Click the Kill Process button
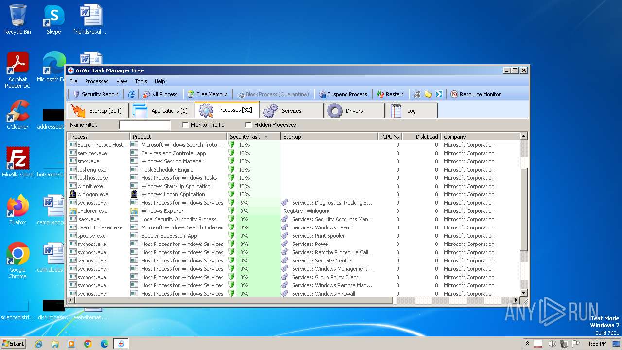Viewport: 622px width, 350px height. [x=160, y=94]
